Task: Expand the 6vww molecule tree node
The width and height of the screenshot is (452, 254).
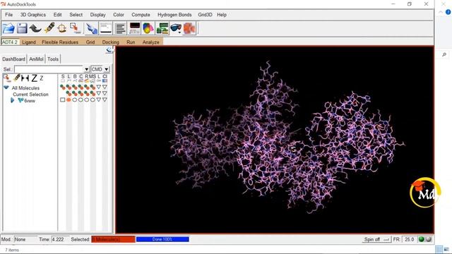Action: pos(13,100)
